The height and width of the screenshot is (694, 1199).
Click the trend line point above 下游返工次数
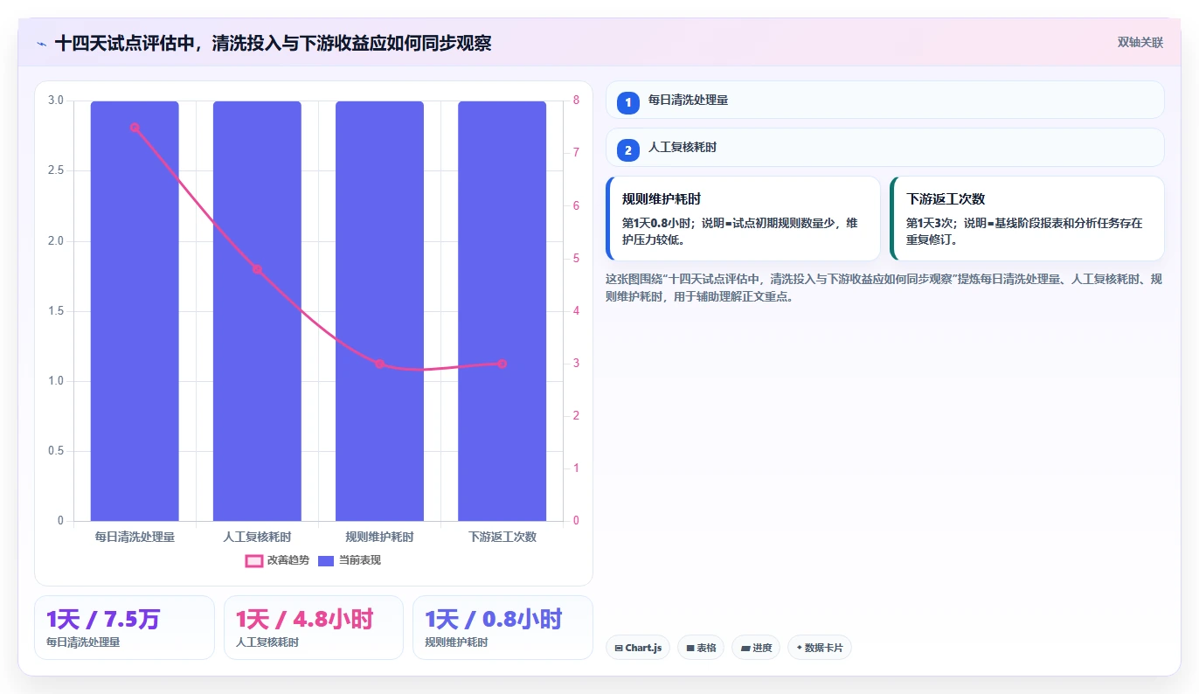click(502, 364)
